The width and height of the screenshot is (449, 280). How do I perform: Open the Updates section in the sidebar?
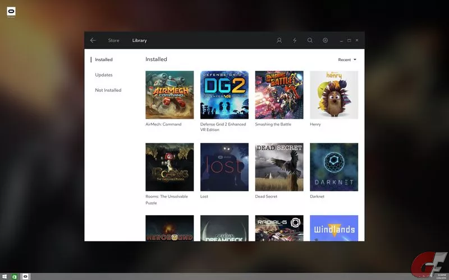point(104,75)
